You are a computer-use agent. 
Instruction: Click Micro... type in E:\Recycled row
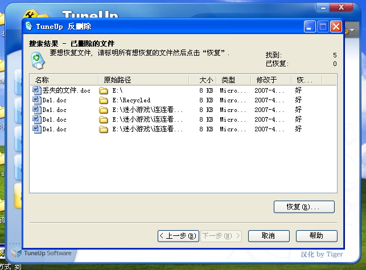[233, 100]
